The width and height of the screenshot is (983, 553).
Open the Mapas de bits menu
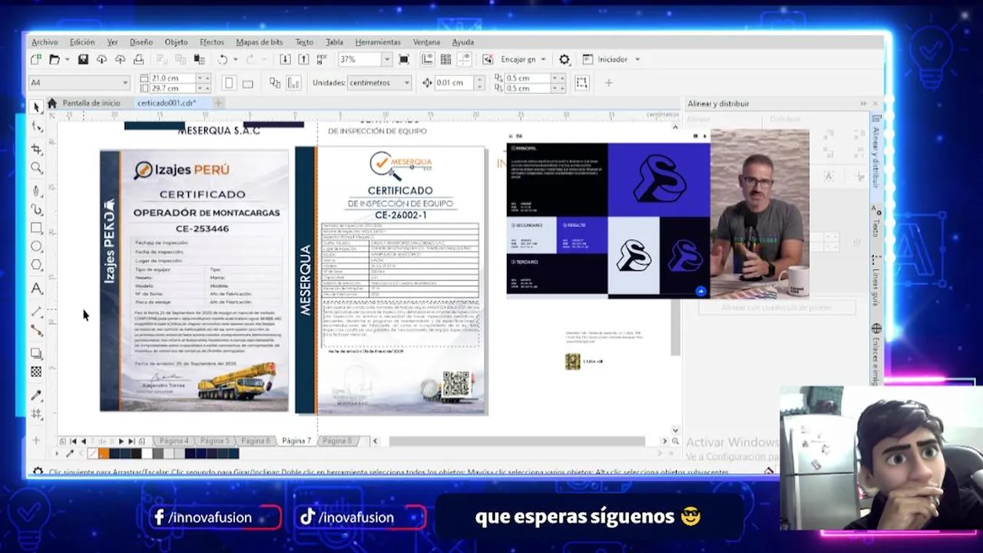pos(259,42)
